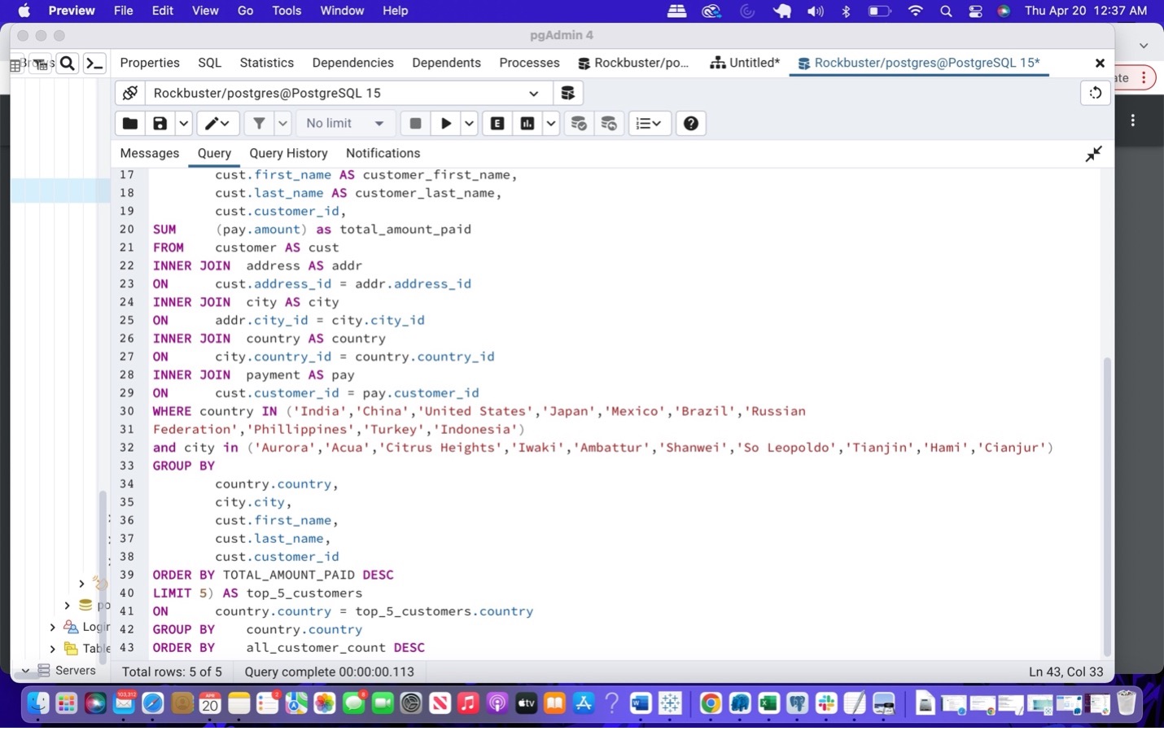Viewport: 1164px width, 731px height.
Task: Click the database connection status icon
Action: [130, 94]
